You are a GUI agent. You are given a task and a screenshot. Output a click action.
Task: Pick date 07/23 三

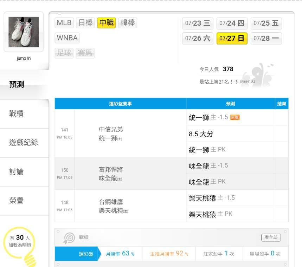198,24
